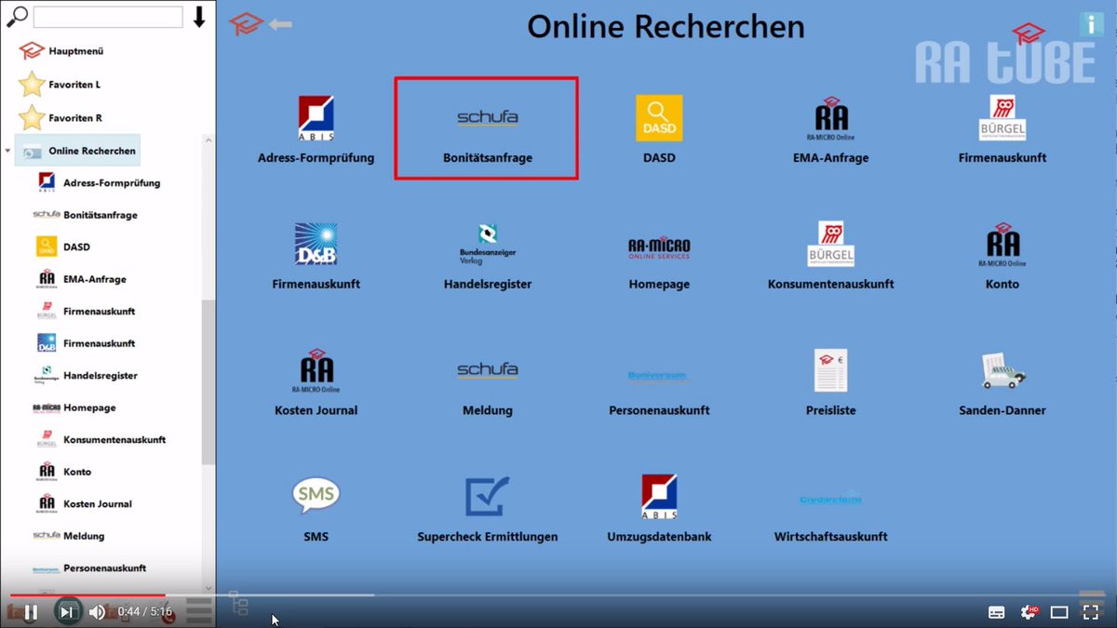Open the D&B Firmenauskunft tile
Screen dimensions: 1117x628
coord(316,256)
